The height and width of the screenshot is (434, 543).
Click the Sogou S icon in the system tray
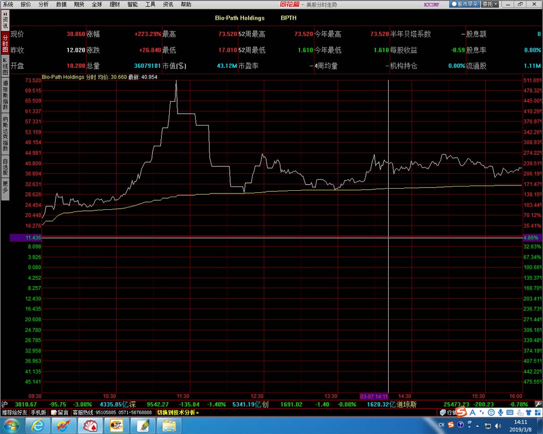click(x=451, y=425)
